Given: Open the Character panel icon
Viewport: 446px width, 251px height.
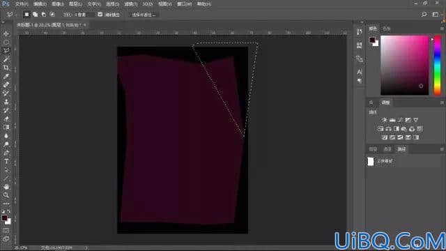Looking at the screenshot, I should (x=360, y=72).
